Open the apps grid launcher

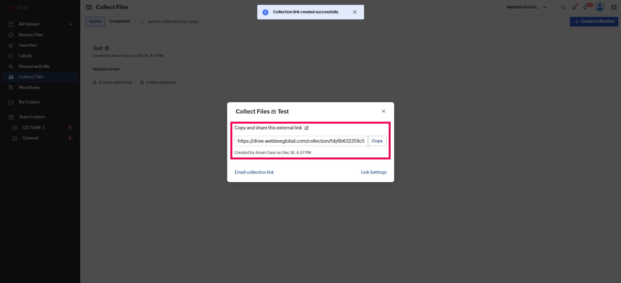coord(614,7)
